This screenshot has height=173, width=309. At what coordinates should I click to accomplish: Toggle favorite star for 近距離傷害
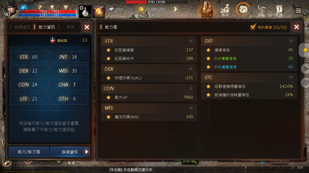click(108, 50)
